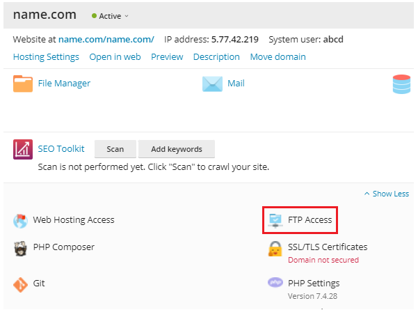This screenshot has width=418, height=310.
Task: Open the Git label
Action: [39, 283]
